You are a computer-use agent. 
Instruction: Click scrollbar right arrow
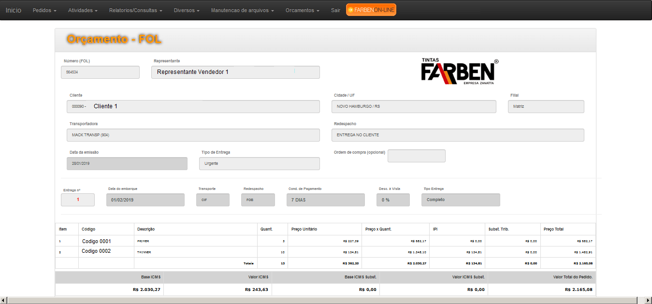648,300
